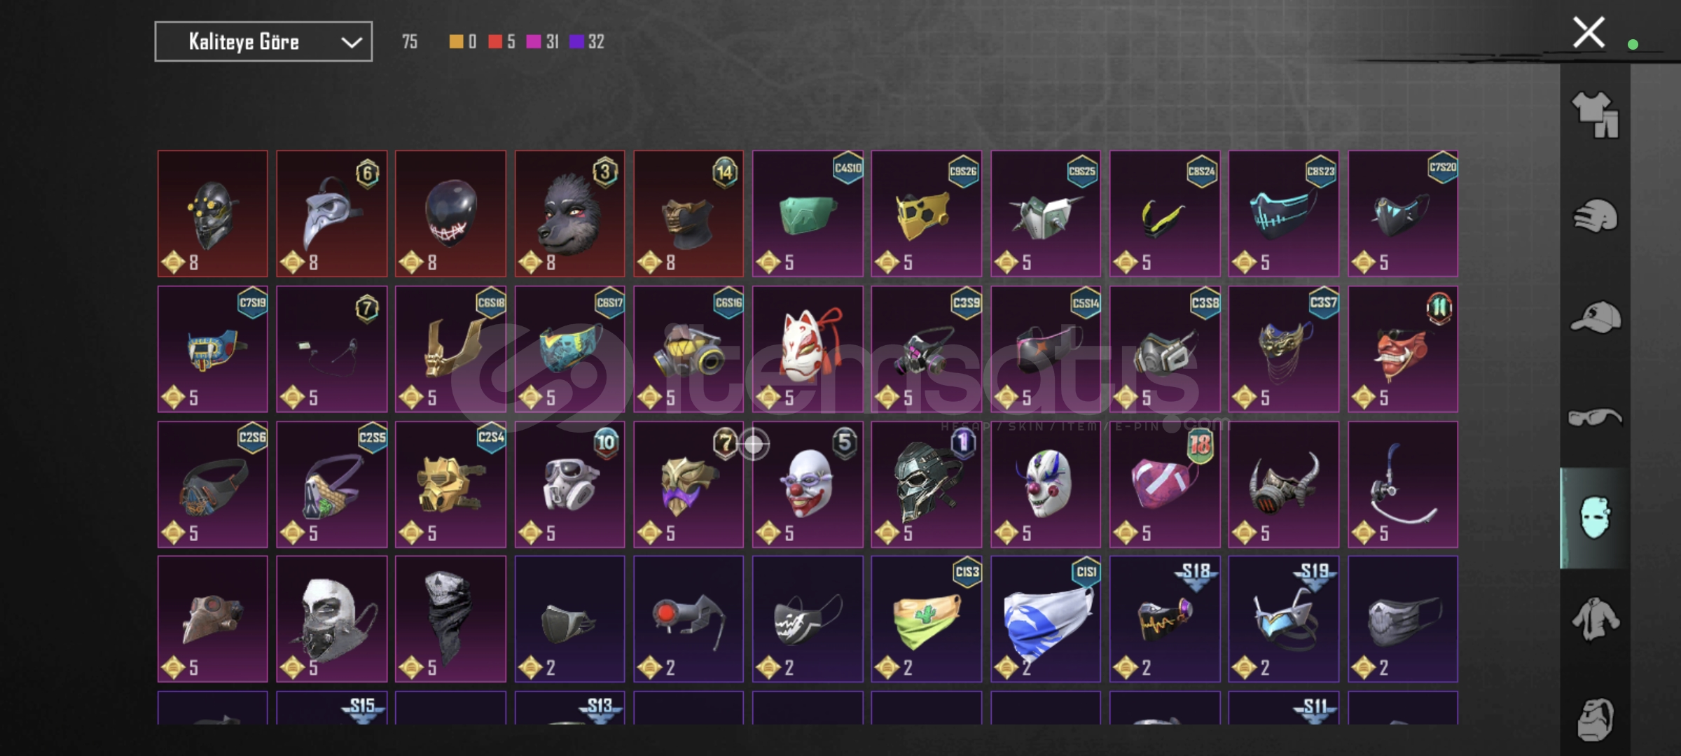Viewport: 1681px width, 756px height.
Task: Select the helmet headgear category icon
Action: click(1595, 215)
